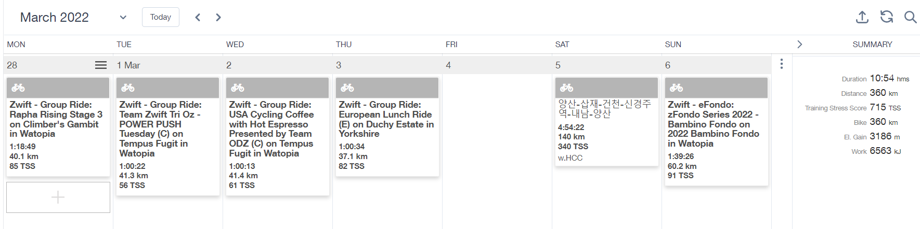This screenshot has width=920, height=229.
Task: Click the bike icon on eFondo workout
Action: (677, 88)
